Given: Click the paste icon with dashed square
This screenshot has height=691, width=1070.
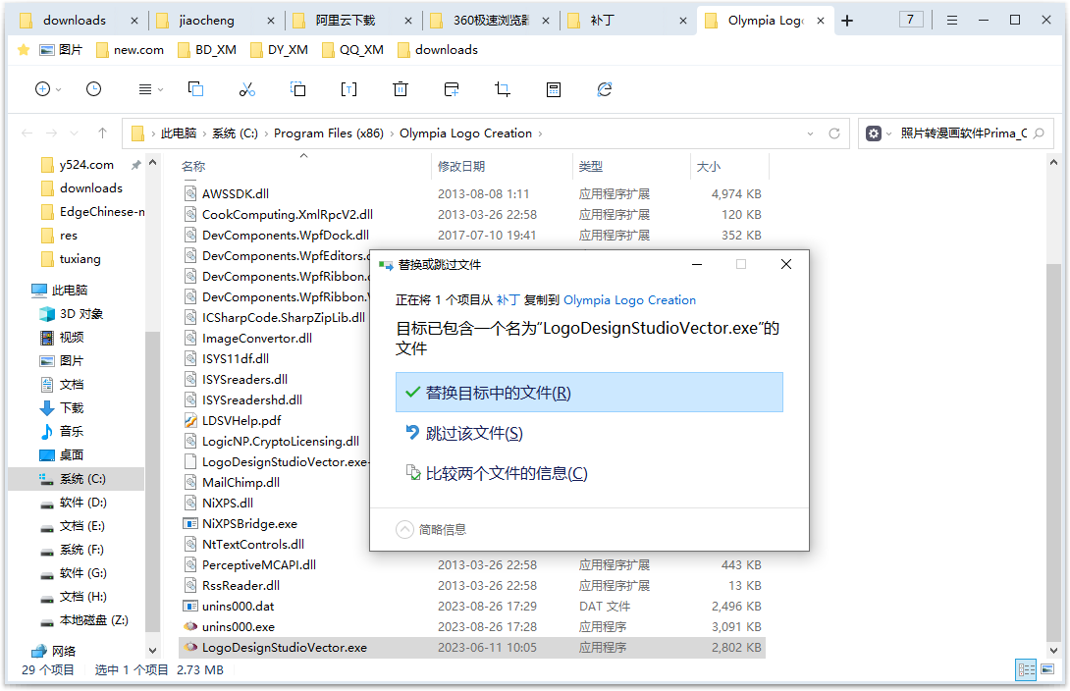Looking at the screenshot, I should point(298,89).
